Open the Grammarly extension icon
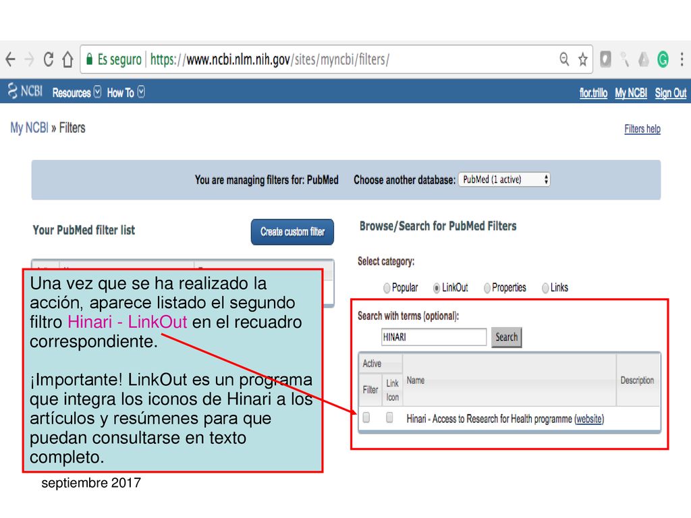 point(663,59)
